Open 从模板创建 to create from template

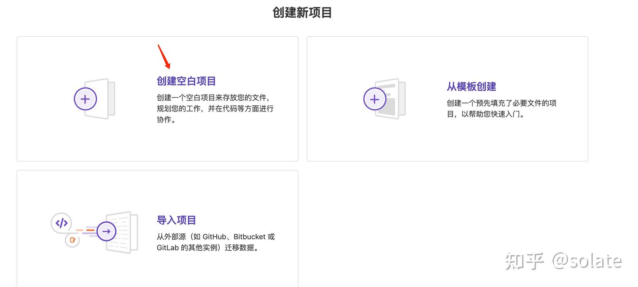[471, 86]
